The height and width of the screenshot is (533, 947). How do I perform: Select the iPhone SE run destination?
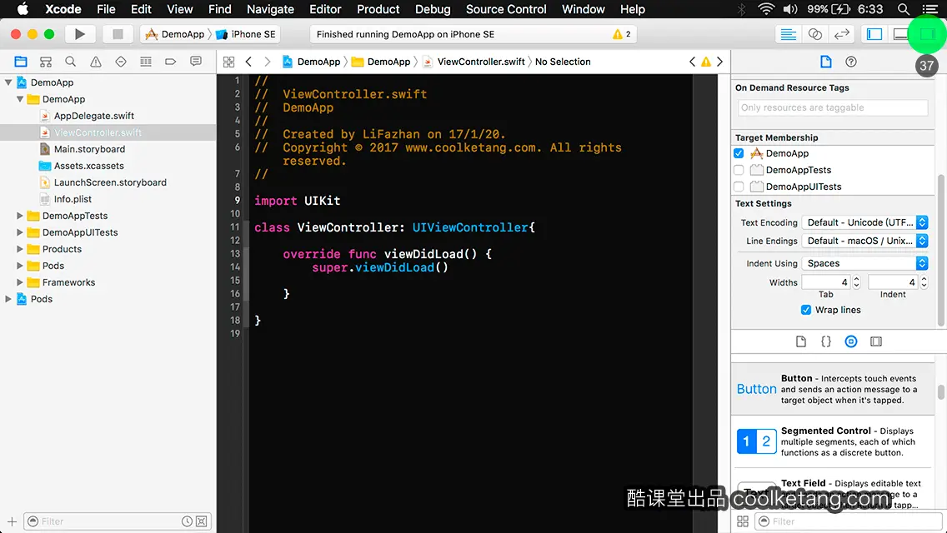pos(246,34)
